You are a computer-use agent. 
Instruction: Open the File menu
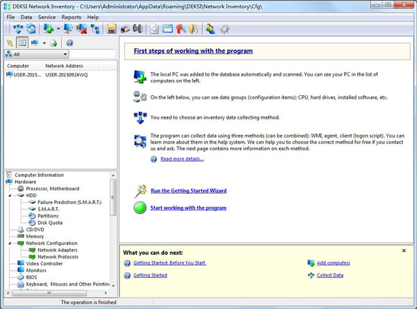pos(10,17)
